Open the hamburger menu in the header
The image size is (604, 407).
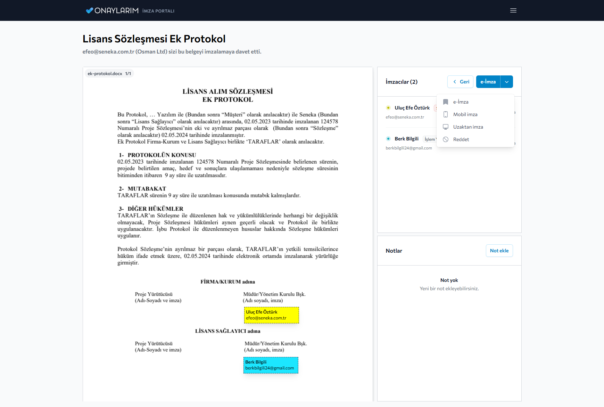coord(513,10)
